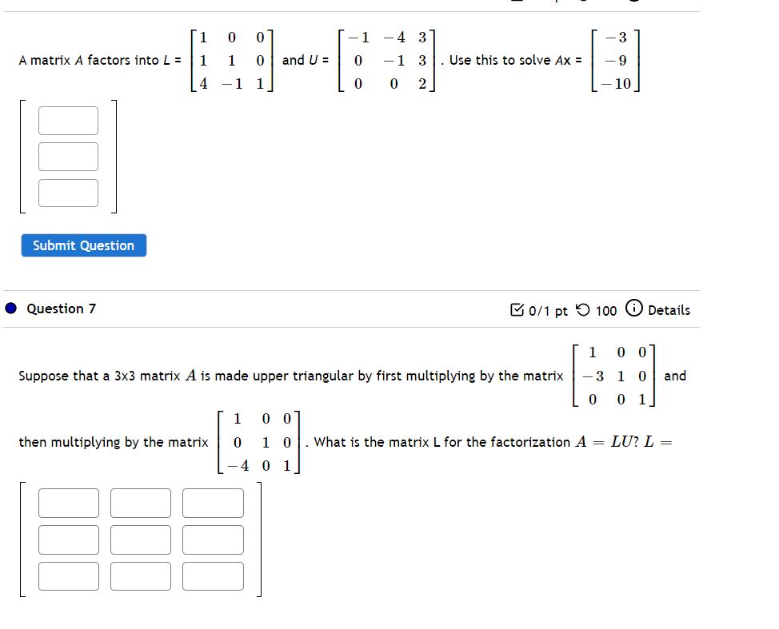779x629 pixels.
Task: Click the info icon to view question details
Action: (633, 309)
